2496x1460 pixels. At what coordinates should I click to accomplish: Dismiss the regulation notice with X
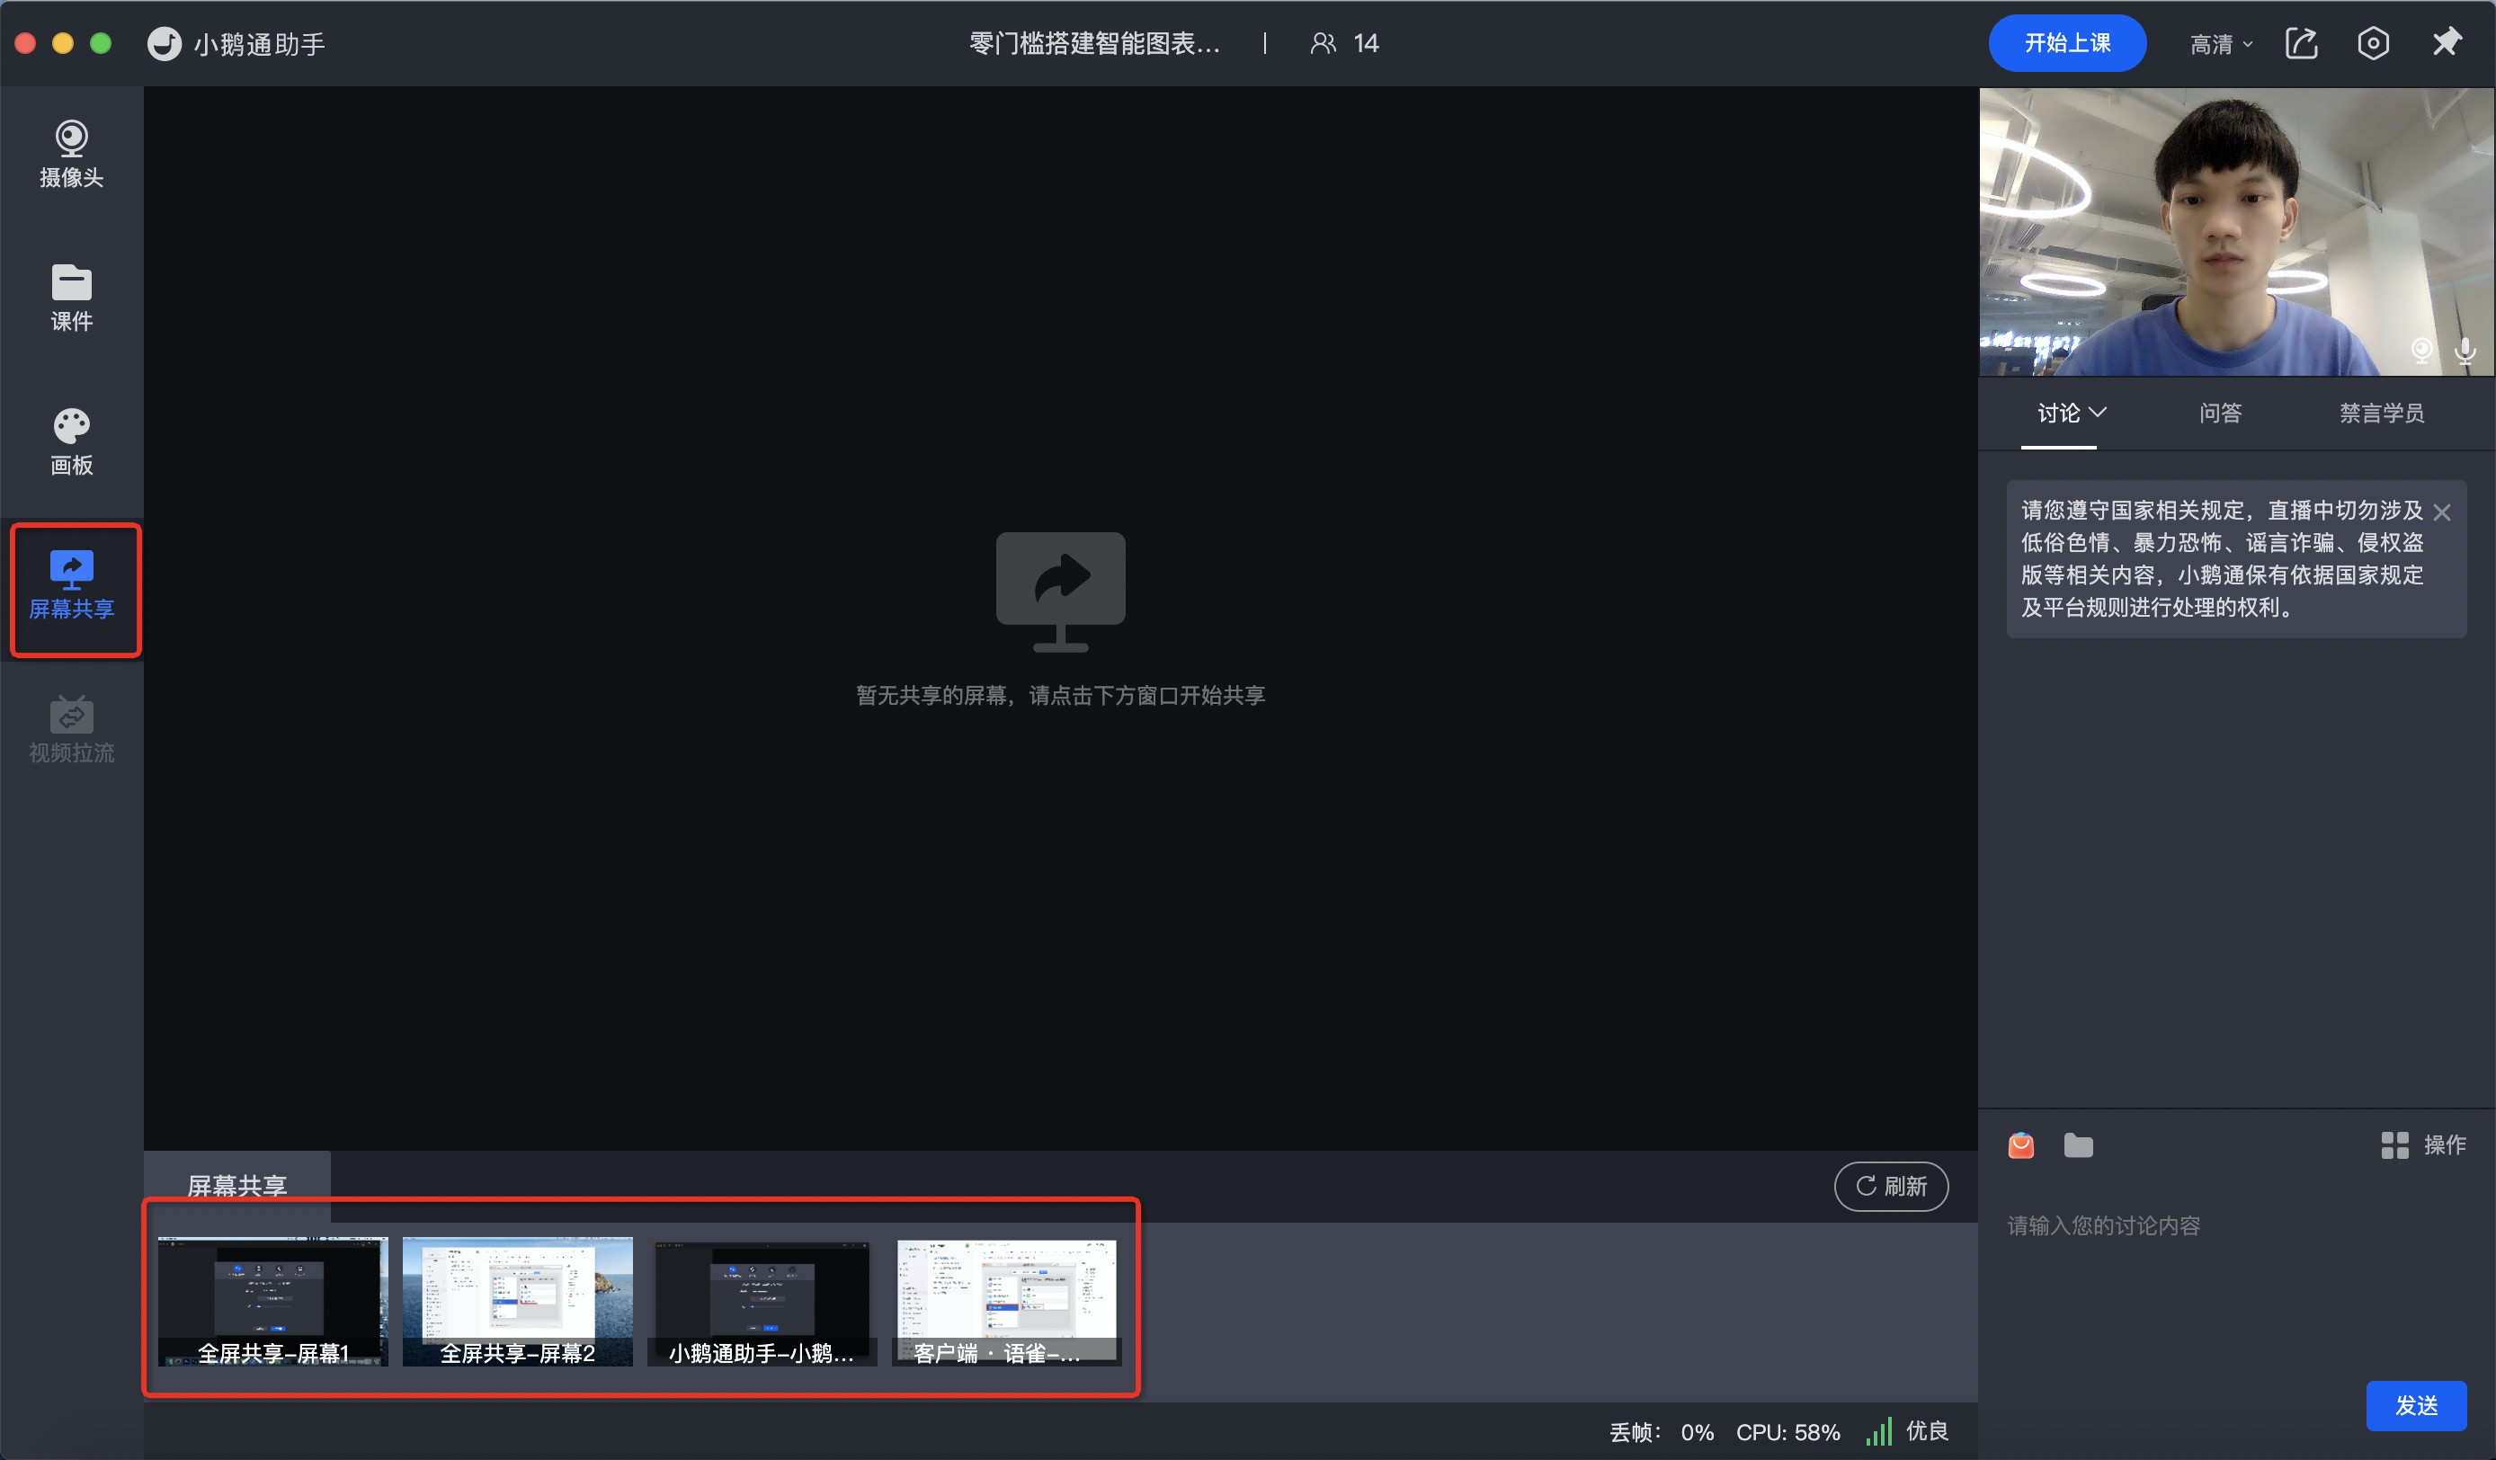(2441, 512)
